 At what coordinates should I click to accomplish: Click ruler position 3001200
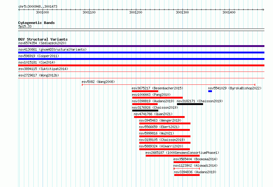click(136, 12)
